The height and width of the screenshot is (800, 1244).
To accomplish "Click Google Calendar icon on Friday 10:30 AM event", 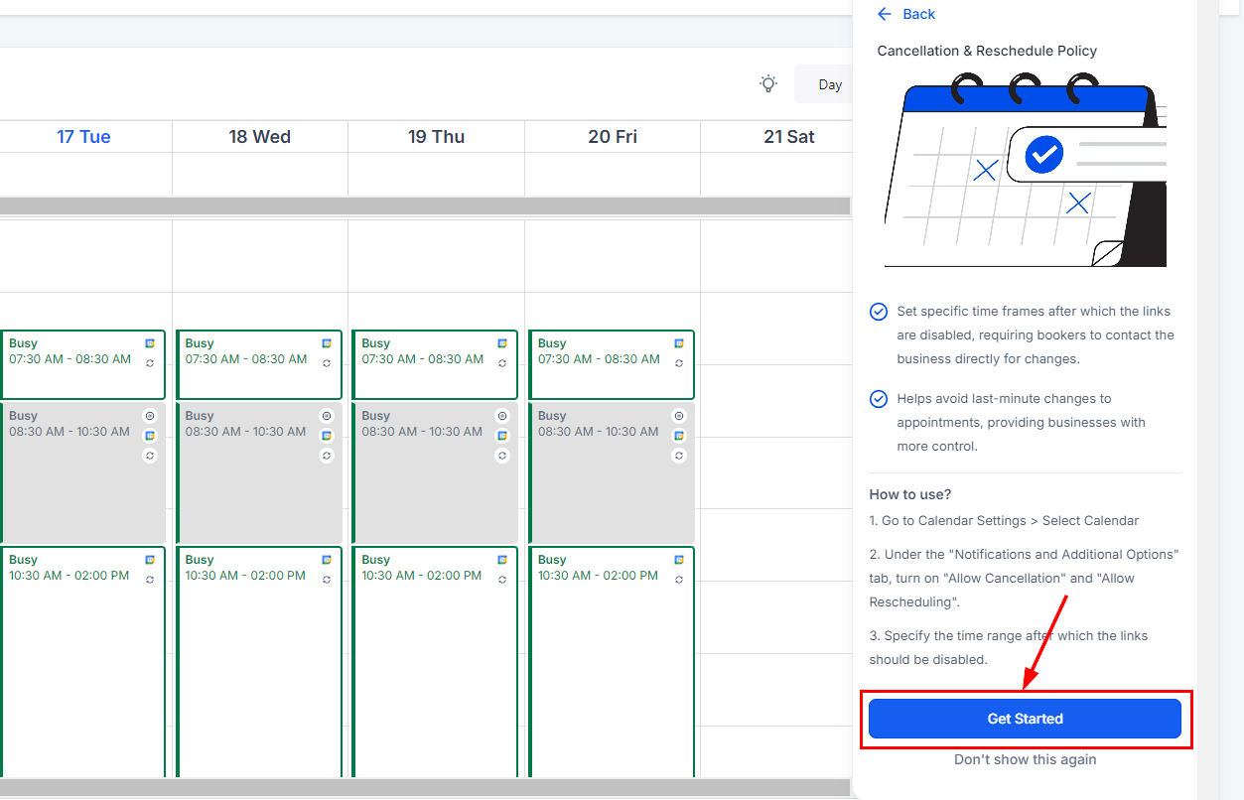I will [679, 560].
